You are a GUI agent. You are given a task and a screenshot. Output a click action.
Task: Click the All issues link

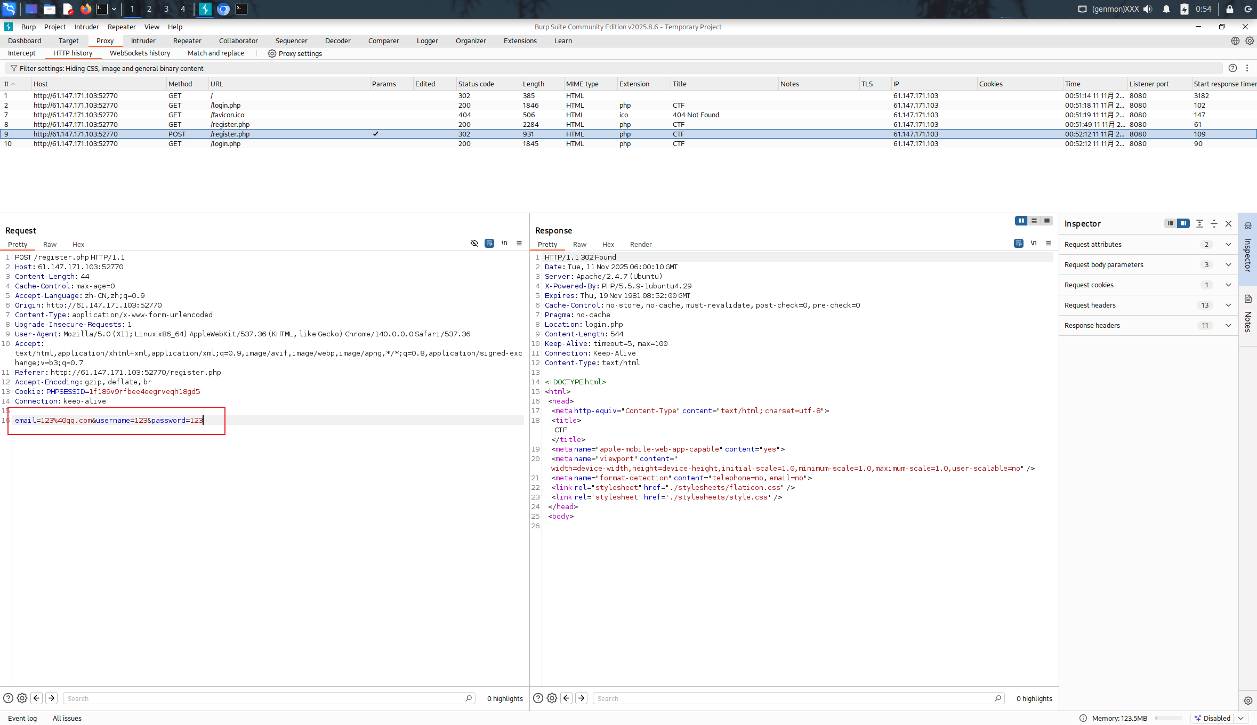[67, 718]
